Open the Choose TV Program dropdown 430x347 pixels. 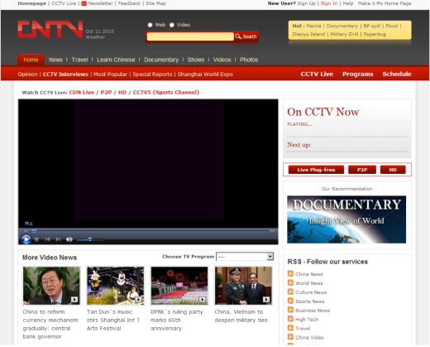click(x=245, y=257)
